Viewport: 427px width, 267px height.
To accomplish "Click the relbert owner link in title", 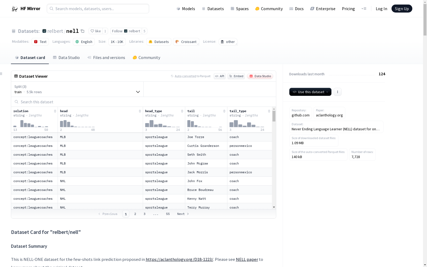I will click(55, 31).
